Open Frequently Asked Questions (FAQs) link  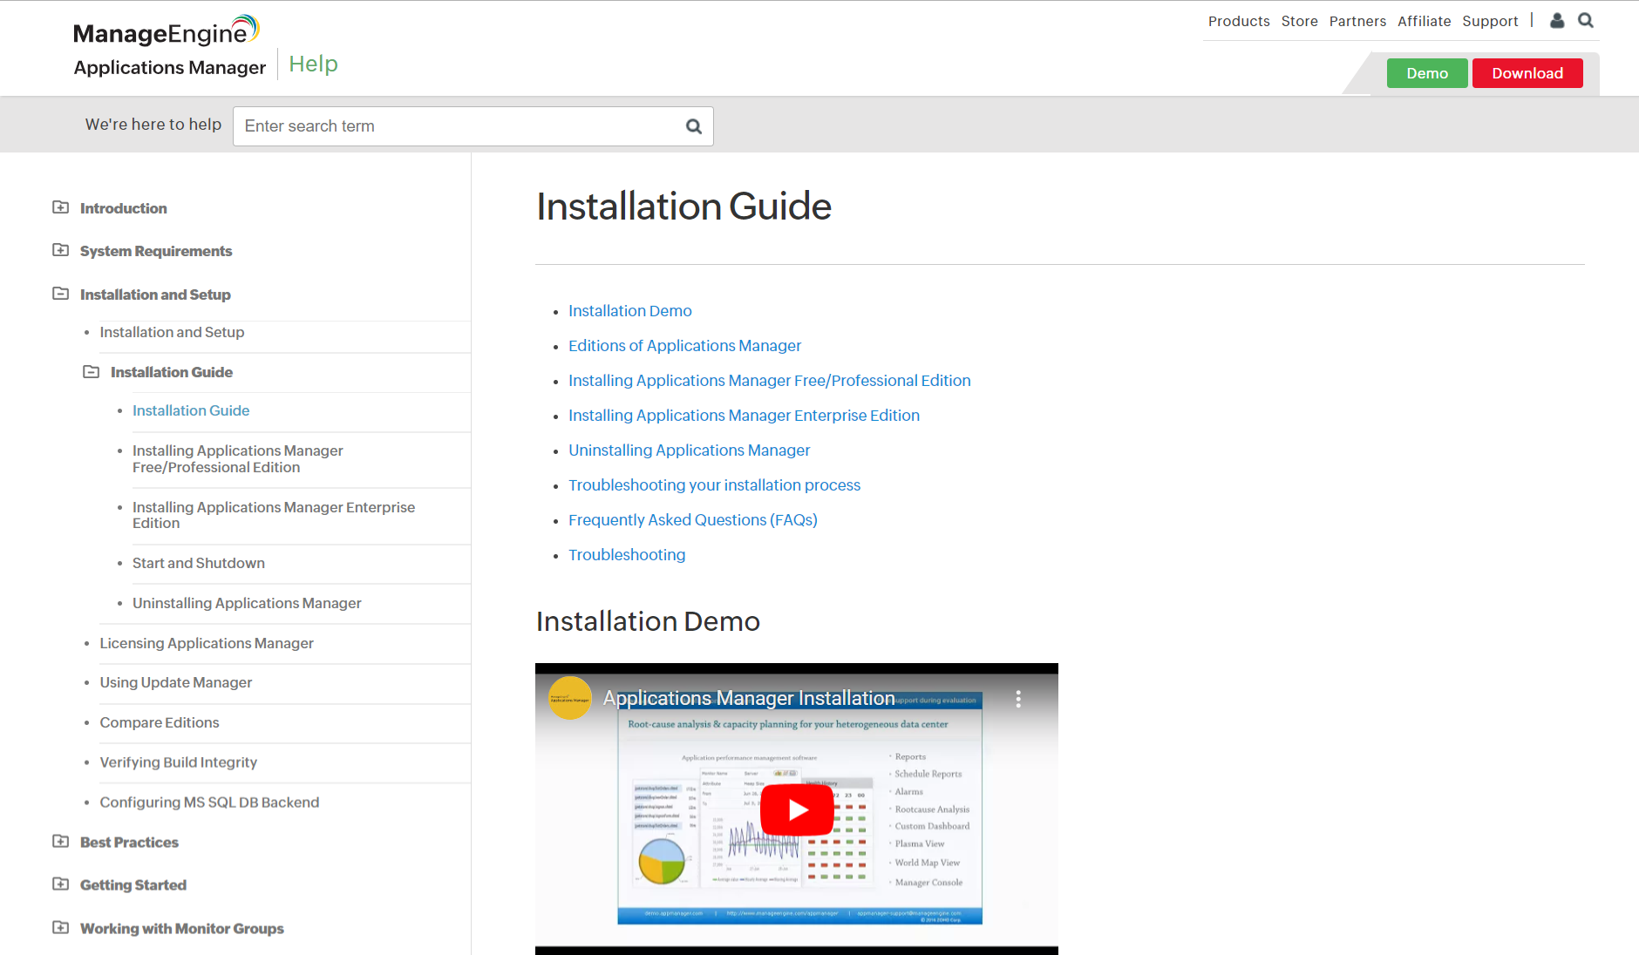tap(693, 520)
